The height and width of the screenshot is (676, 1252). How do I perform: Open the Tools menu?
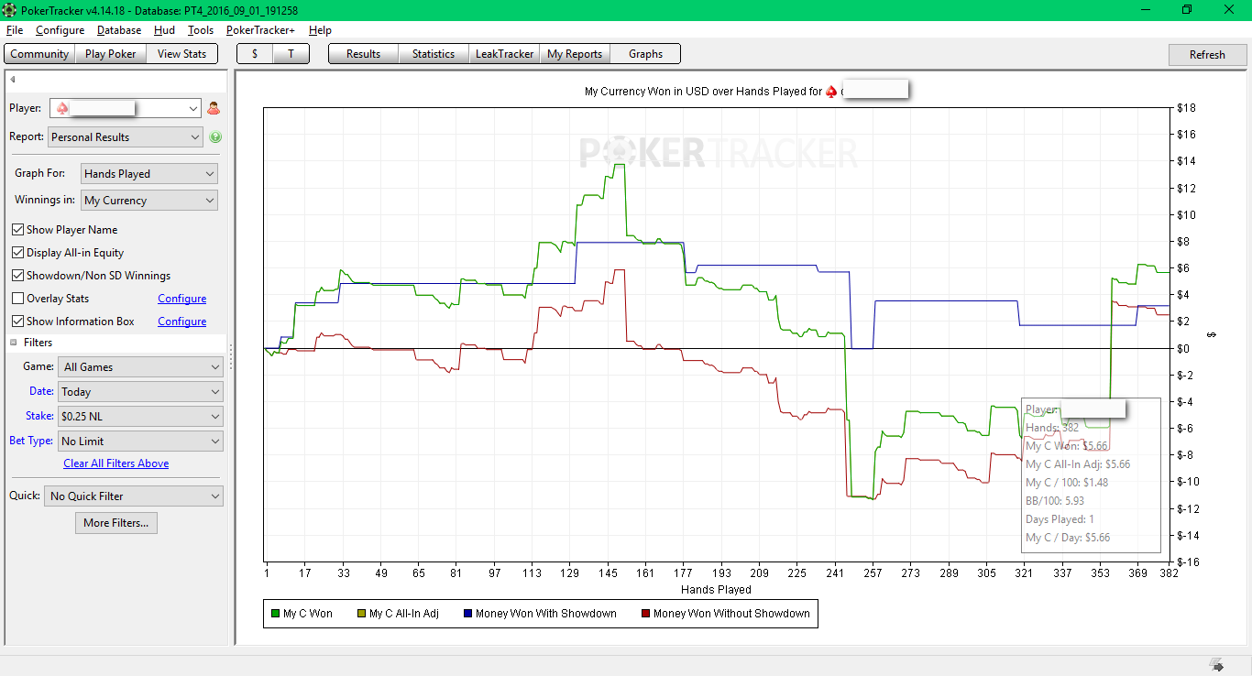201,30
